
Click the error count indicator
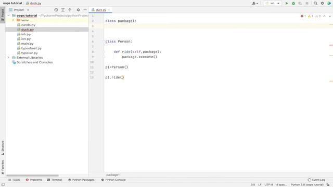[303, 16]
